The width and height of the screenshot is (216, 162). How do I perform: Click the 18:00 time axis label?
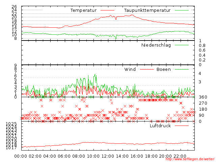(151, 156)
